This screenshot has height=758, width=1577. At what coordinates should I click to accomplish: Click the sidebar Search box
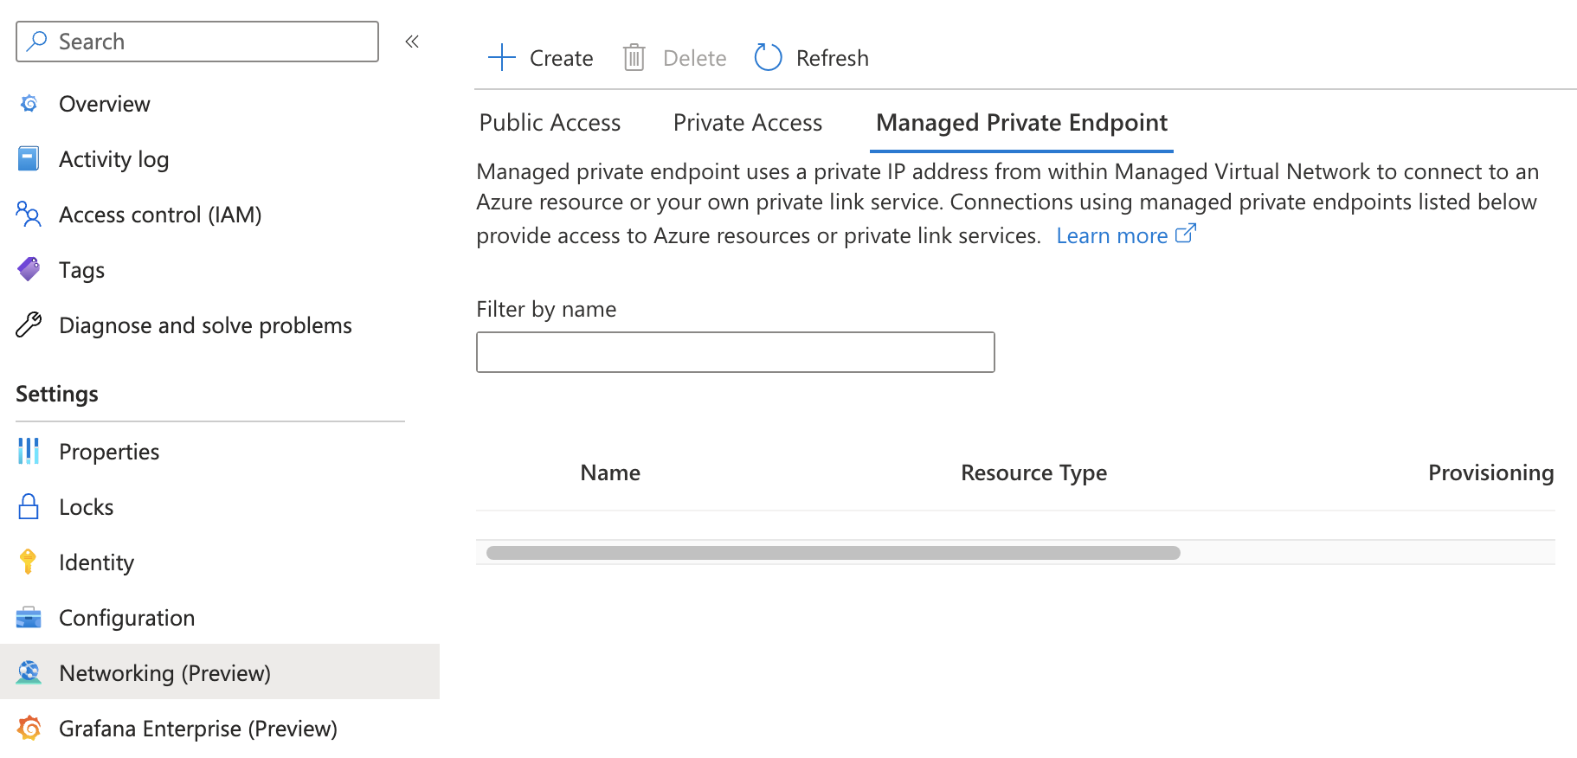[197, 42]
